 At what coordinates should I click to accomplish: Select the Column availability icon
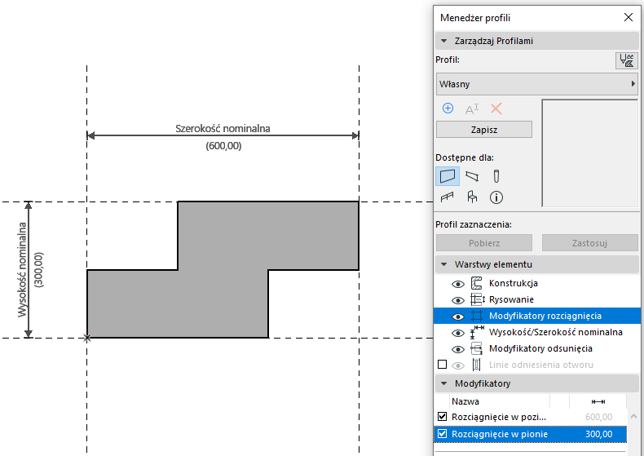pos(496,176)
